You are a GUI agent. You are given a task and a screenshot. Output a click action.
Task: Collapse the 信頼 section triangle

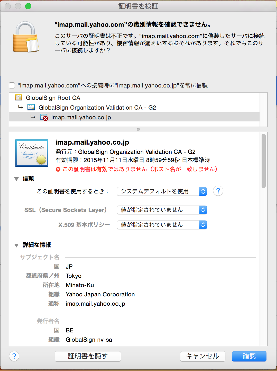[16, 179]
